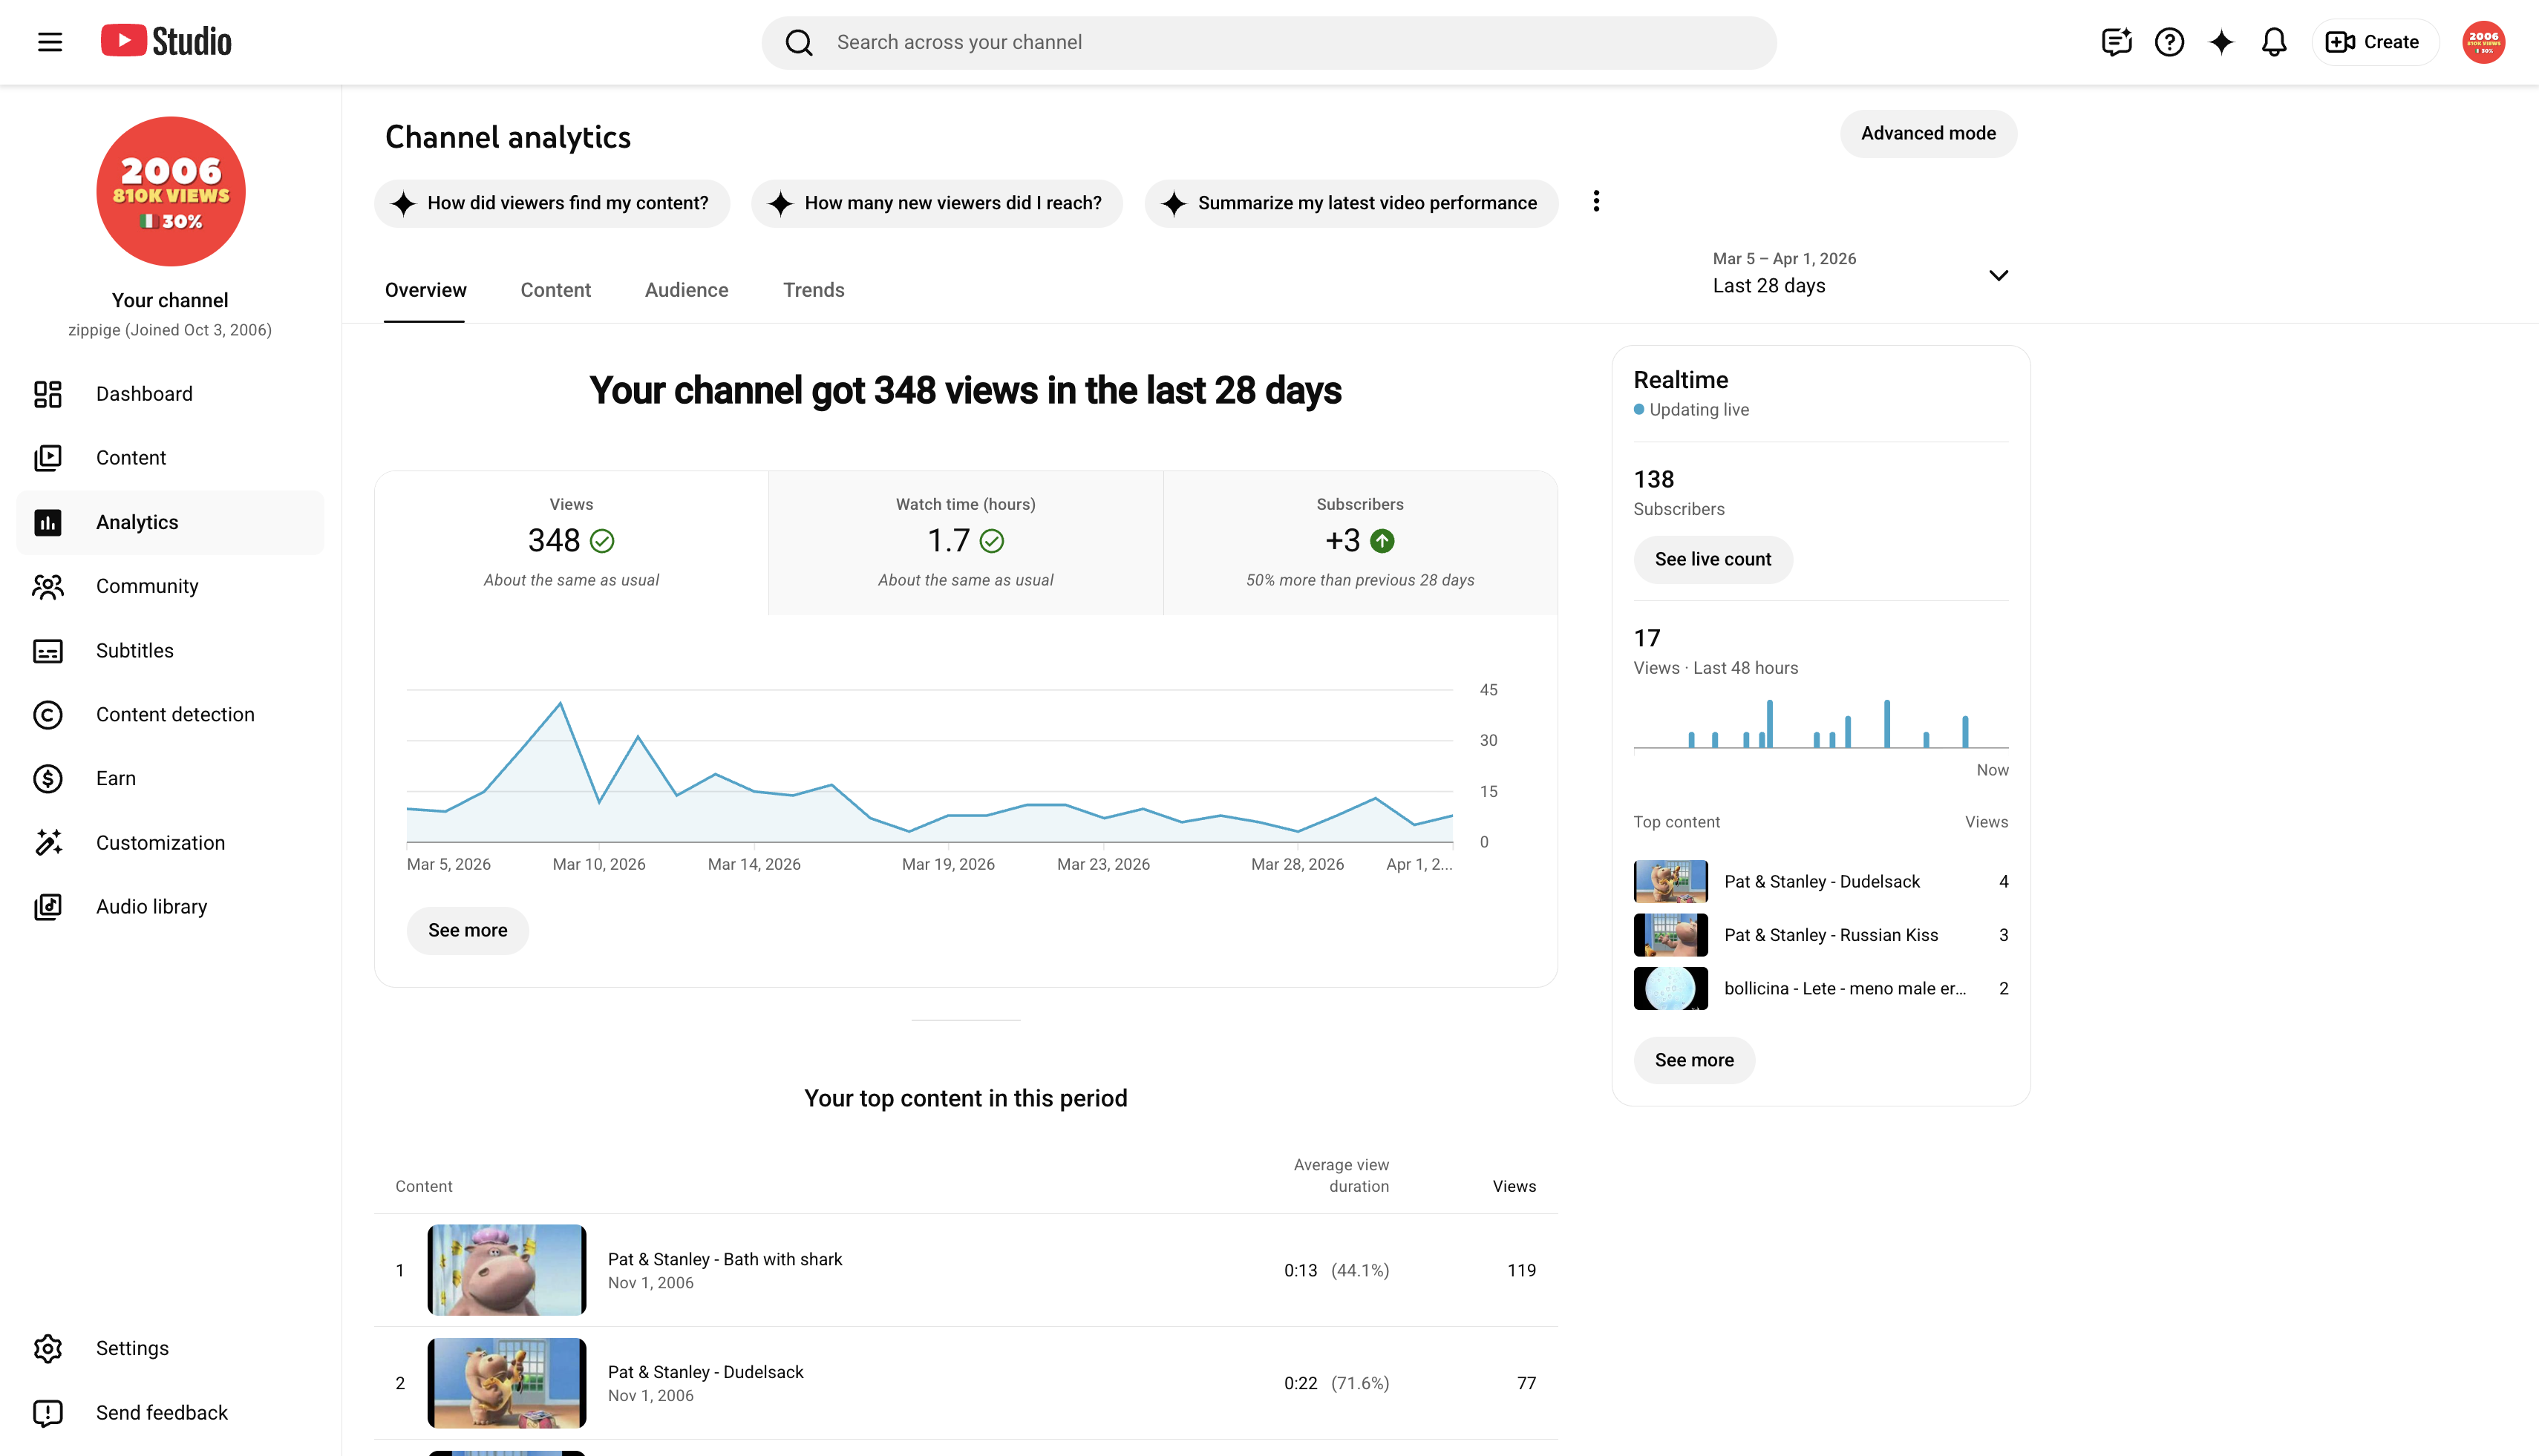2539x1456 pixels.
Task: Open the notifications bell
Action: [x=2274, y=42]
